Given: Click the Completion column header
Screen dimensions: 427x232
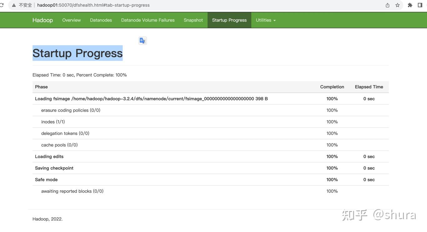Looking at the screenshot, I should tap(332, 87).
